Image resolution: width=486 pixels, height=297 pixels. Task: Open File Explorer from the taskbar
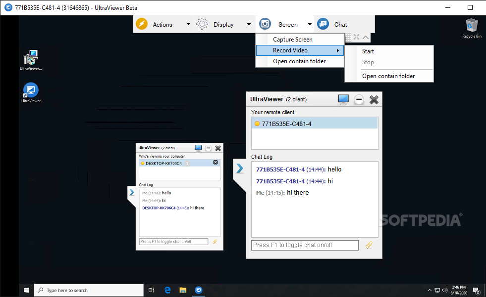pyautogui.click(x=183, y=290)
